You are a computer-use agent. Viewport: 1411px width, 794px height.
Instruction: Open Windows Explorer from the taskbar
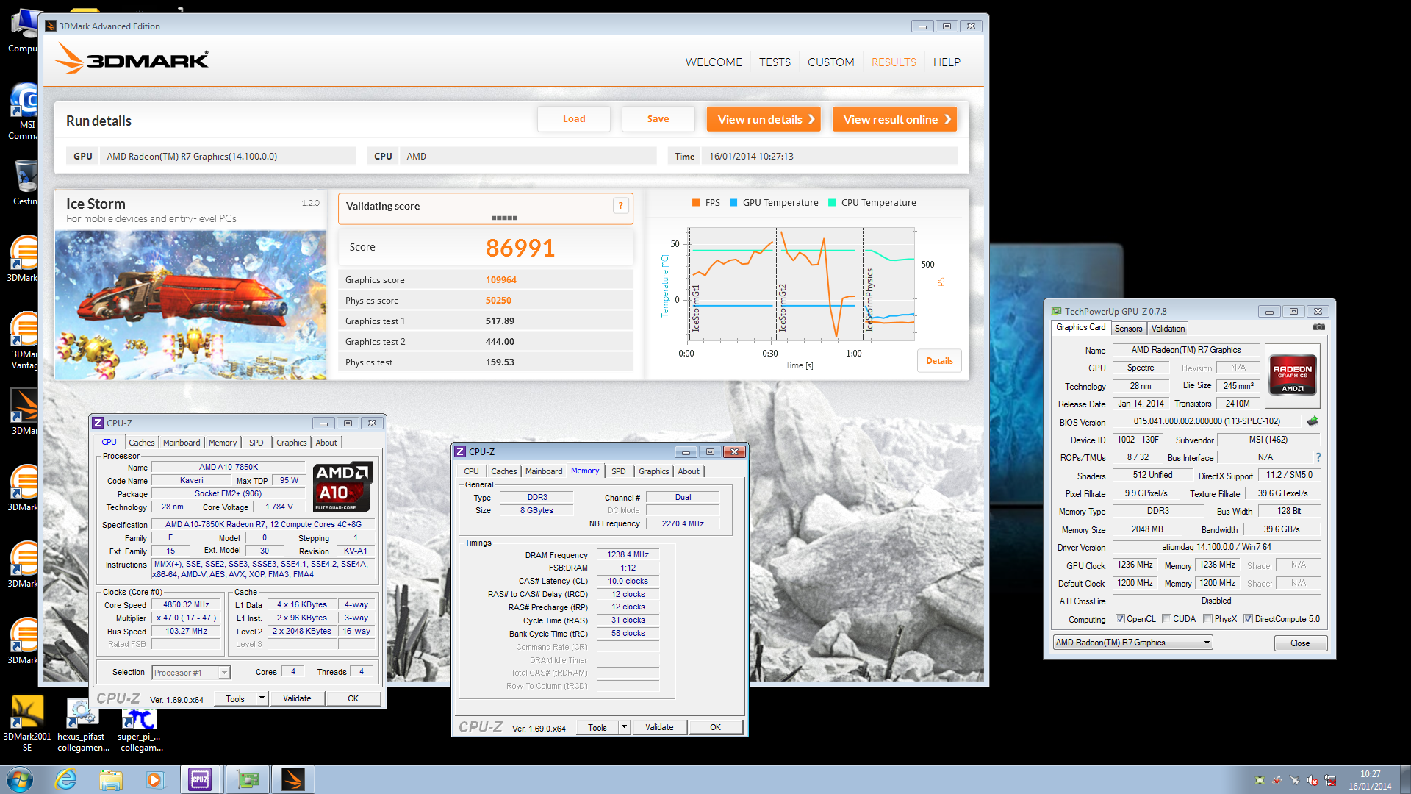pos(111,779)
